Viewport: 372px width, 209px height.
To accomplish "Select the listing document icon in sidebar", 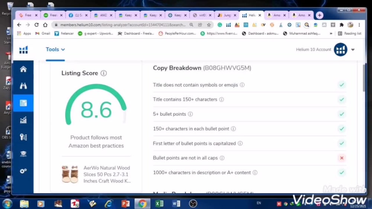I will 23,103.
